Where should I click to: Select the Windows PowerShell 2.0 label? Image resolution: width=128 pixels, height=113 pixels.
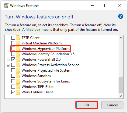click(41, 60)
